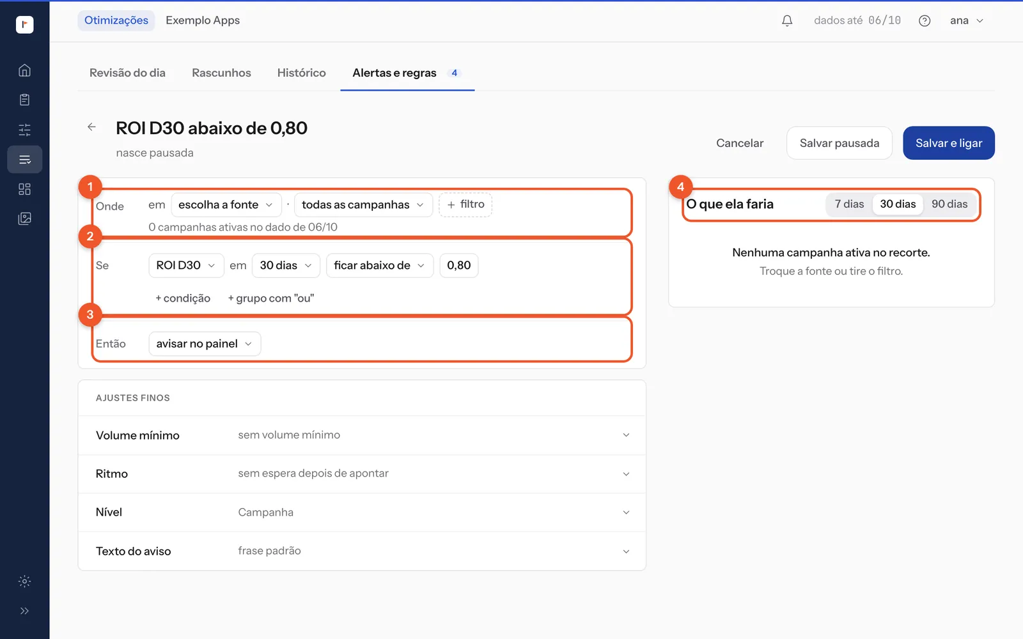The image size is (1023, 639).
Task: Click Salvar pausada button
Action: pyautogui.click(x=839, y=143)
